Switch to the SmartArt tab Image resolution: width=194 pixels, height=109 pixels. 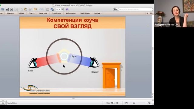43,13
